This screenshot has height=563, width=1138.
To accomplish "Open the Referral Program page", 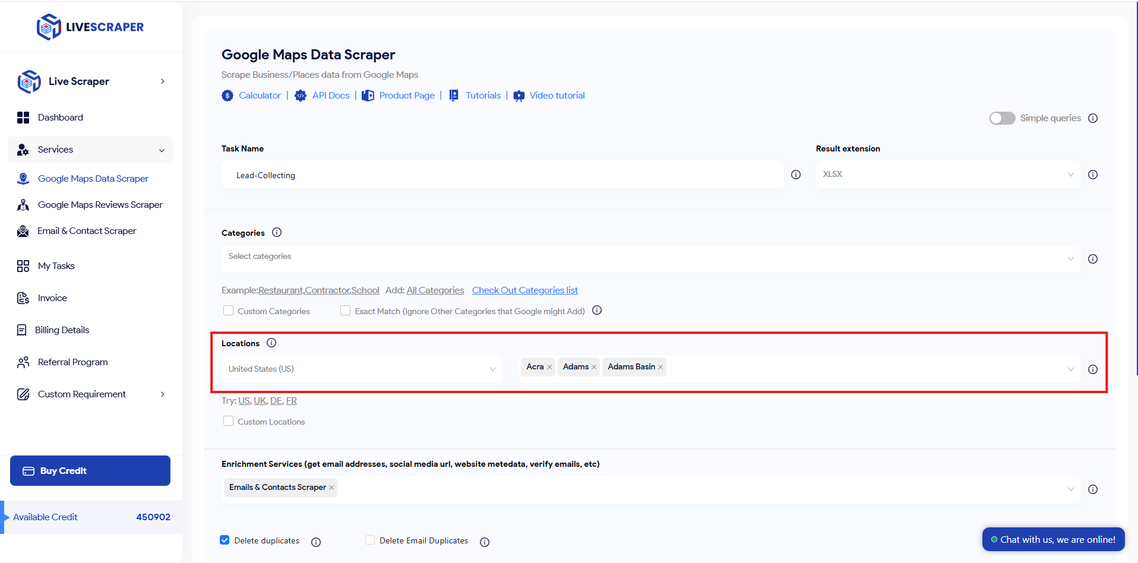I will (73, 362).
